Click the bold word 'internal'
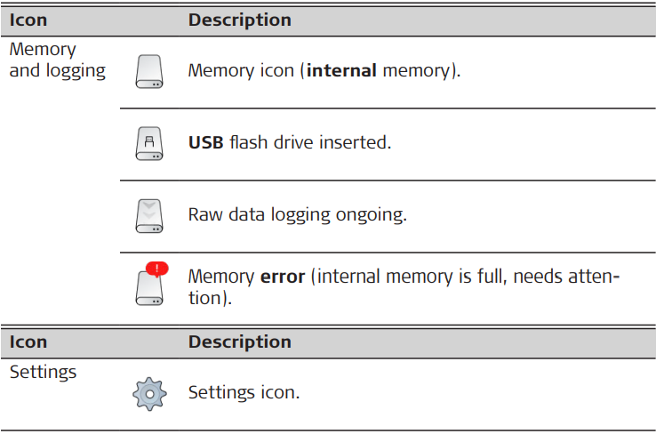This screenshot has width=664, height=442. (x=341, y=70)
